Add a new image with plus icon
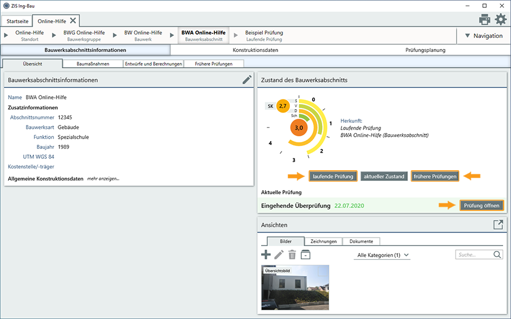 coord(266,255)
